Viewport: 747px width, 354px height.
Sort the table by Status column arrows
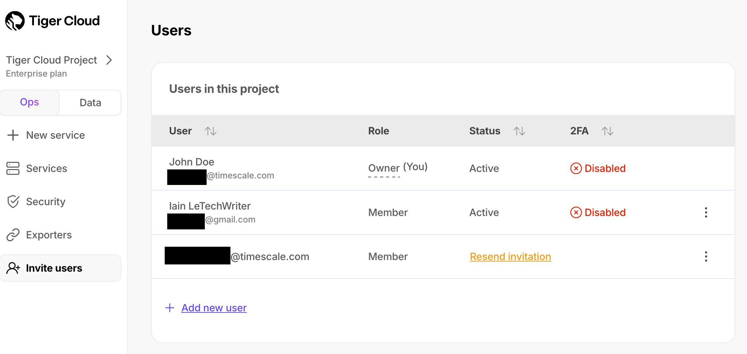click(x=519, y=131)
